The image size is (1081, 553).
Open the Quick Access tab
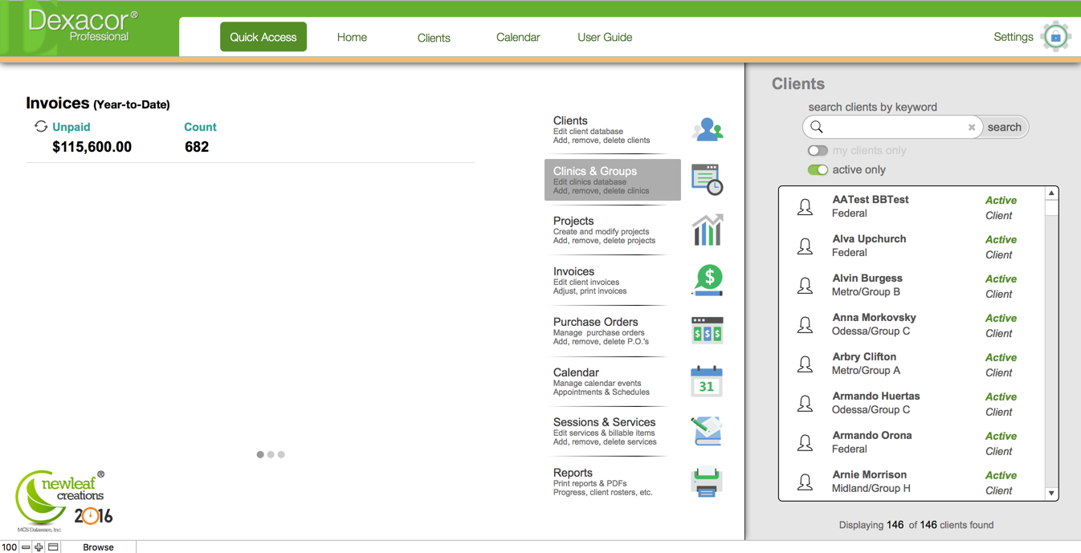pyautogui.click(x=263, y=37)
